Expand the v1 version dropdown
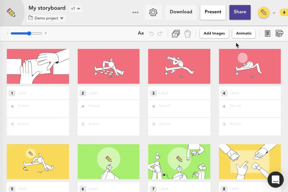The image size is (288, 192). [x=76, y=8]
